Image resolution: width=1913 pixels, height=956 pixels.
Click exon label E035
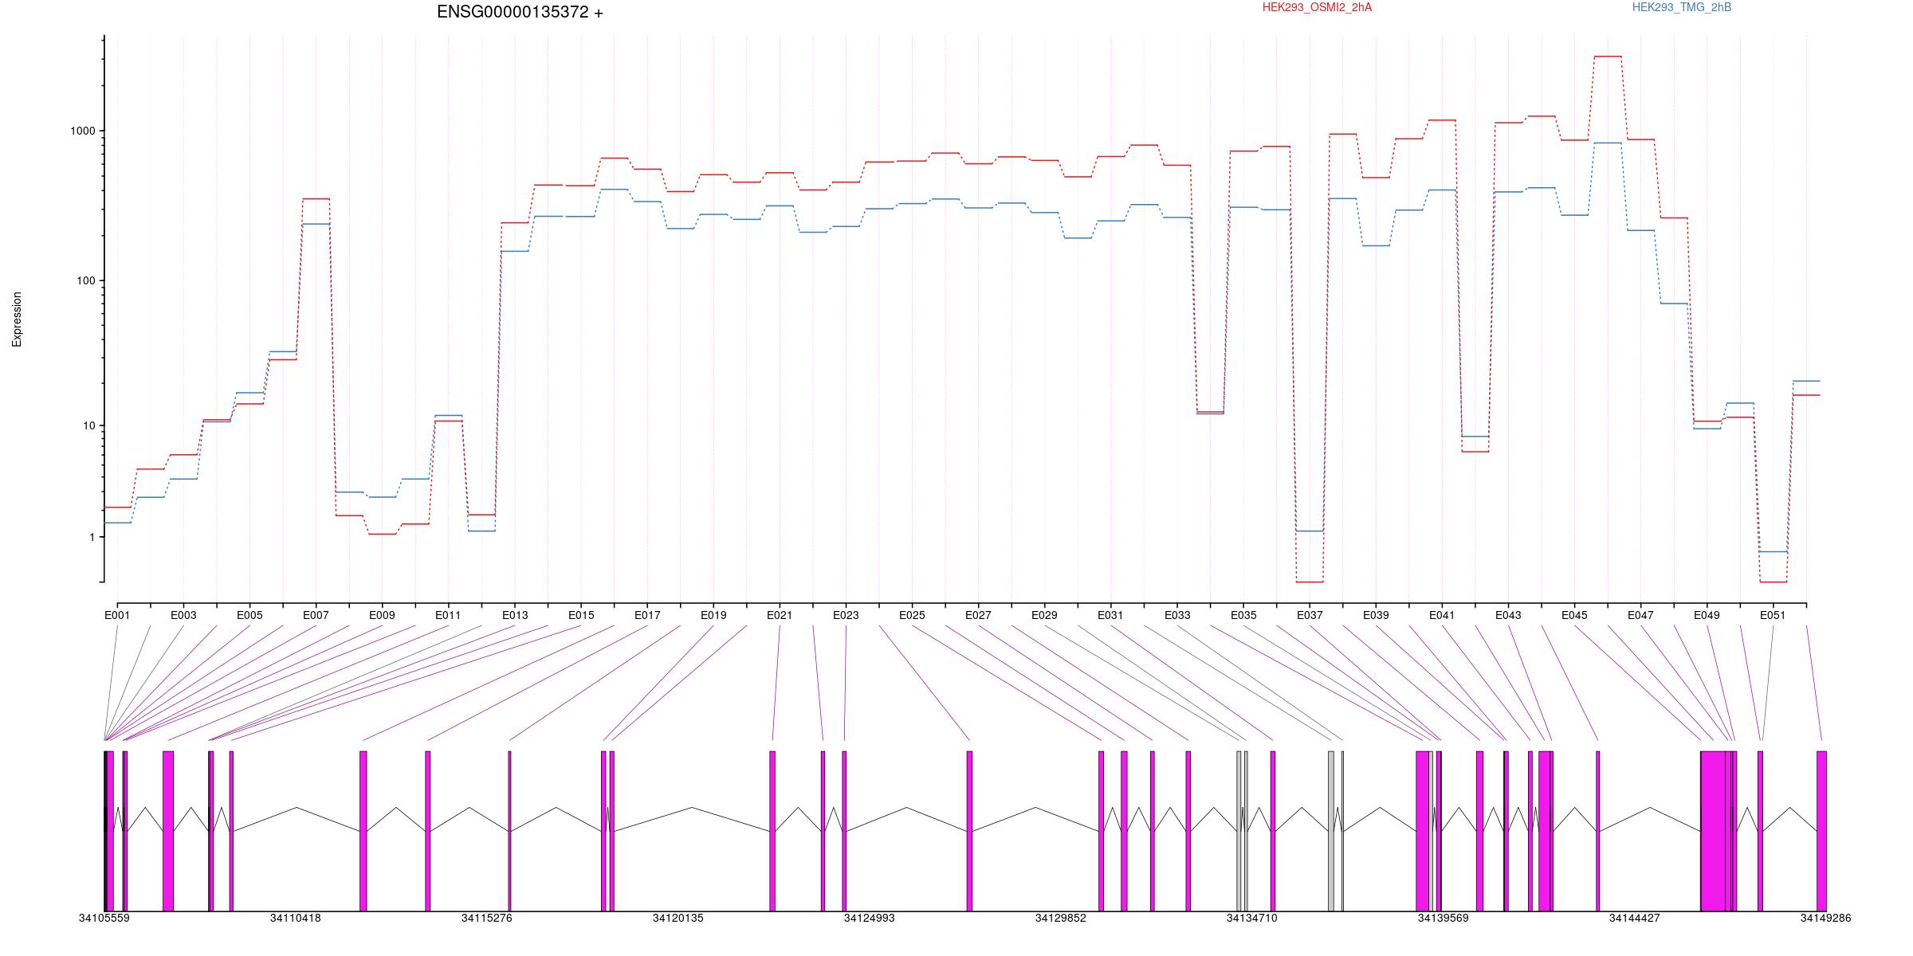pyautogui.click(x=1243, y=615)
